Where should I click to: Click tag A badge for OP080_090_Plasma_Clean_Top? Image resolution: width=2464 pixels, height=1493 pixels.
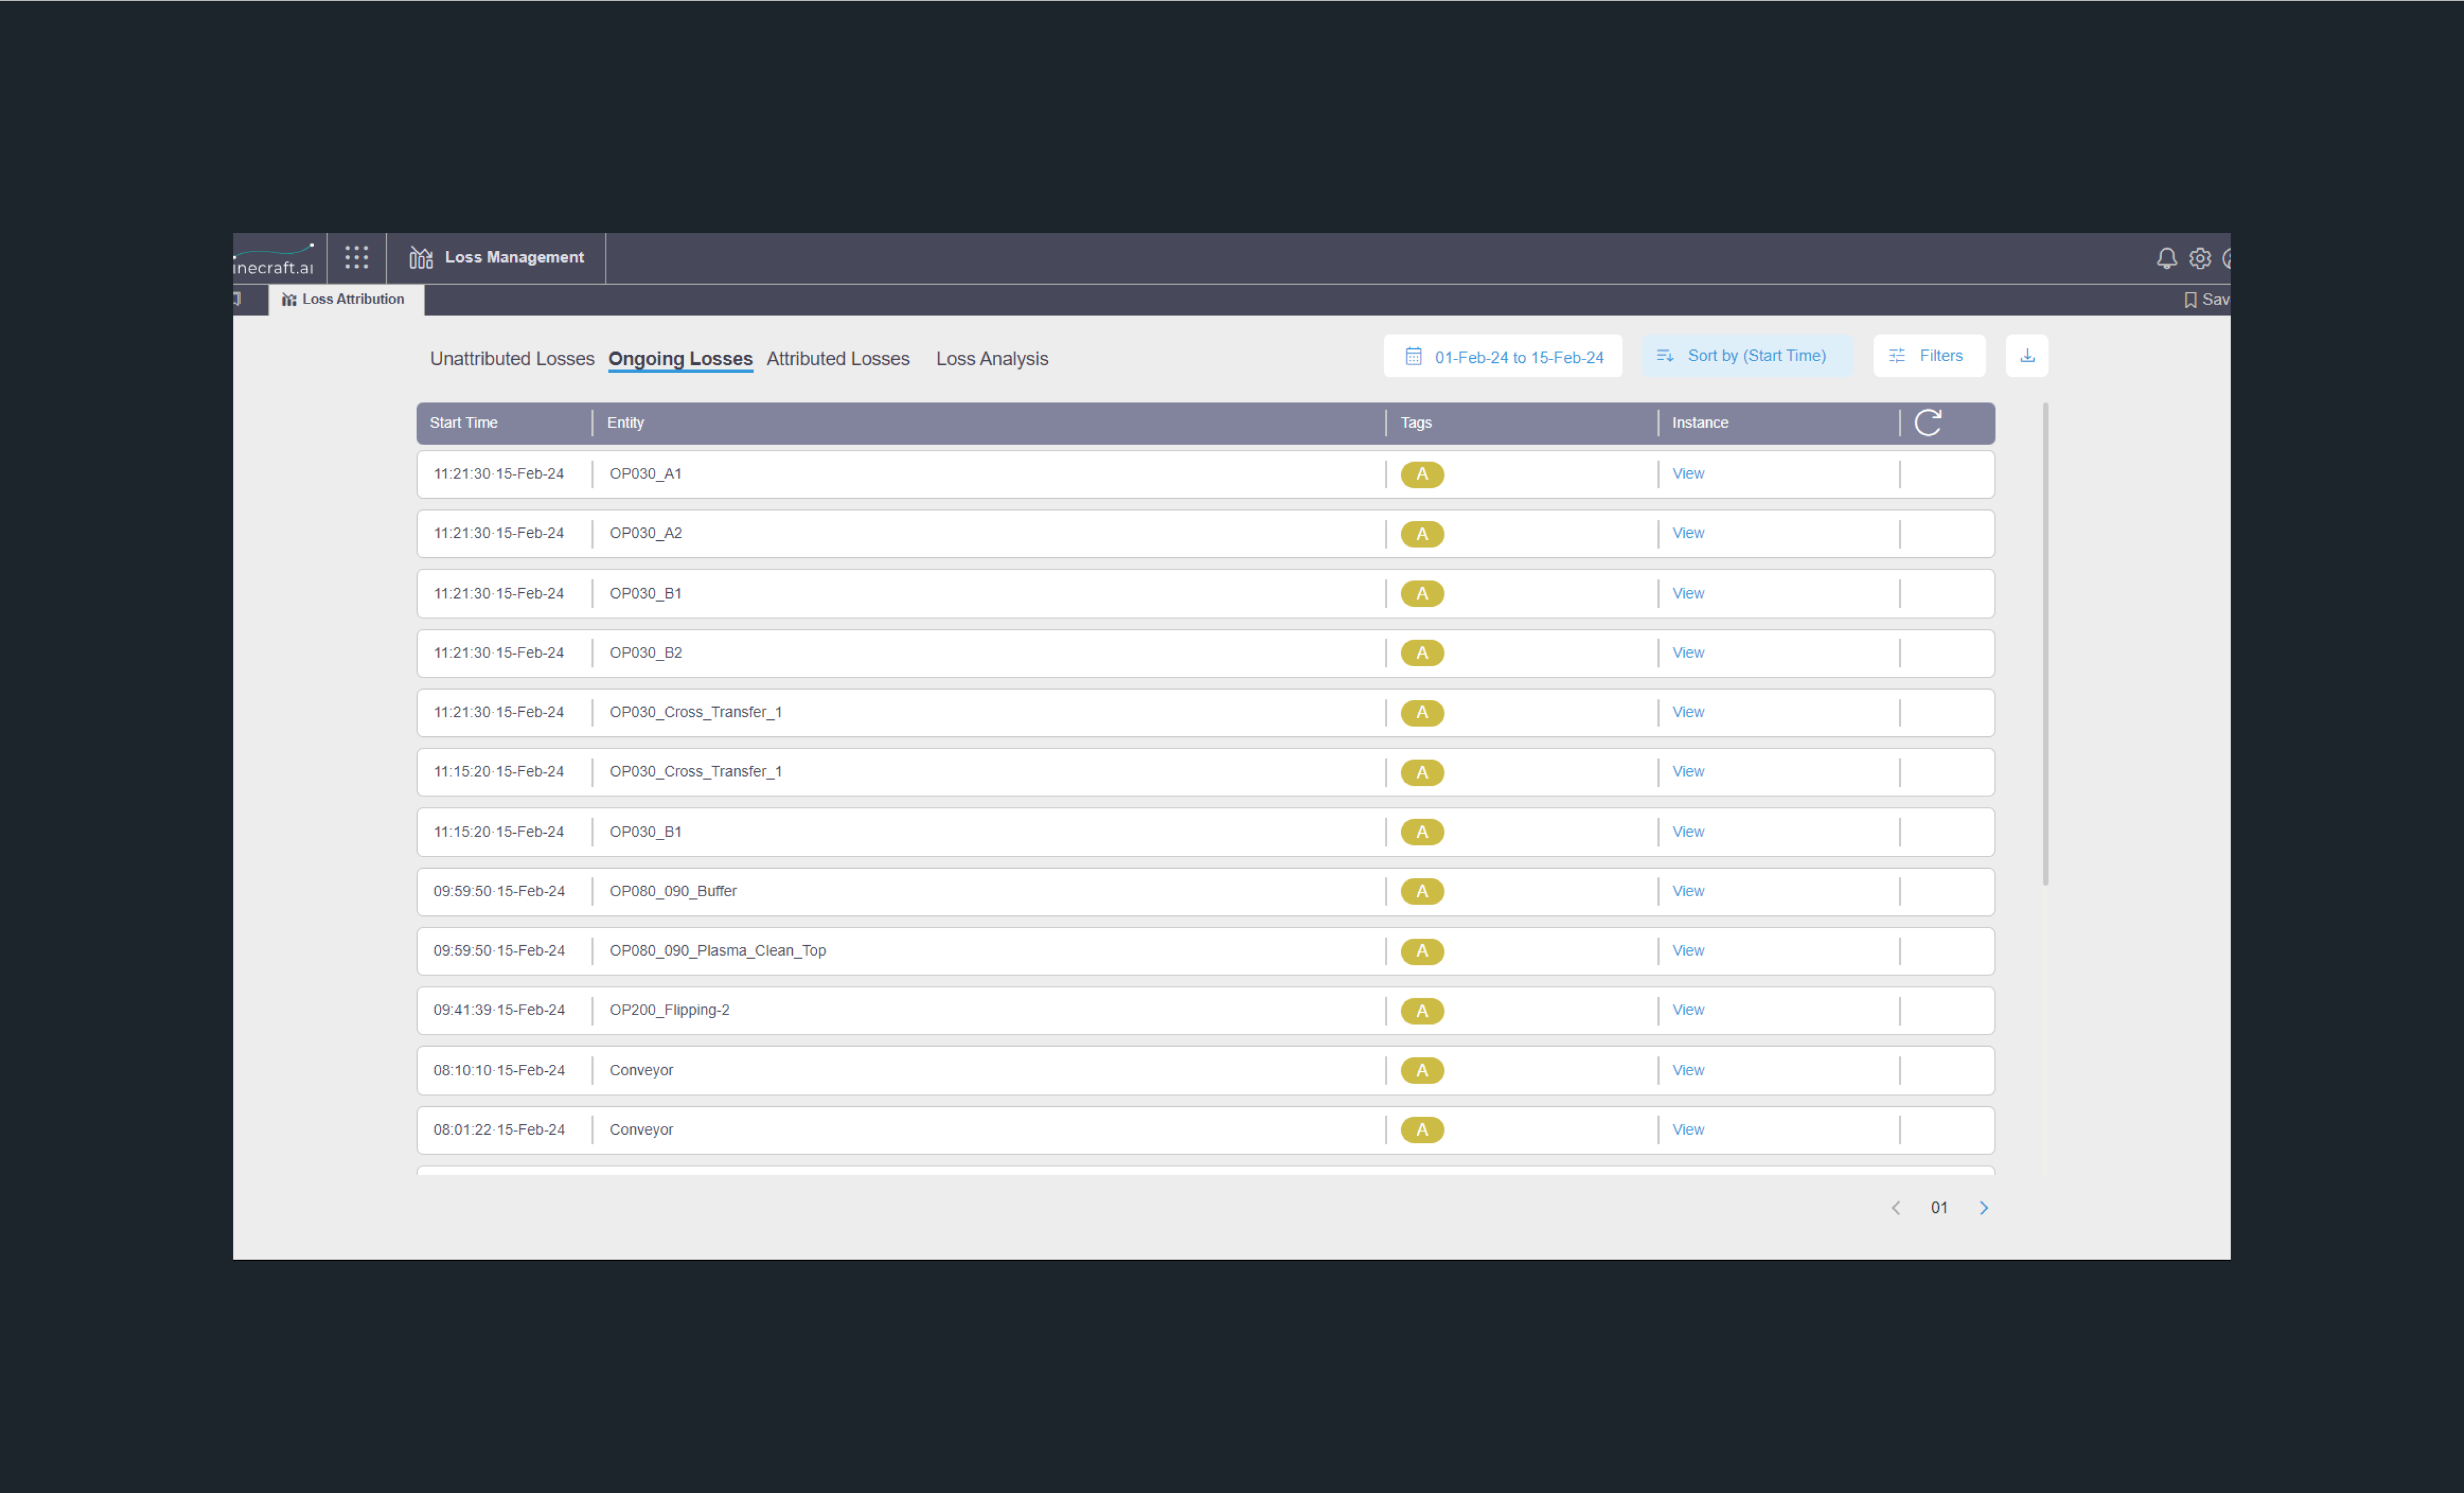(1422, 951)
